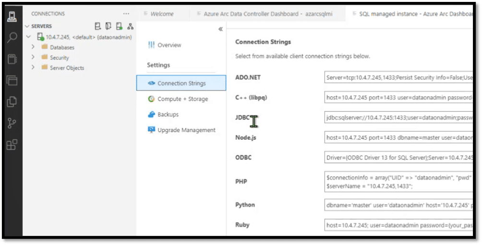Open the Connections panel more actions ellipsis

pyautogui.click(x=126, y=14)
